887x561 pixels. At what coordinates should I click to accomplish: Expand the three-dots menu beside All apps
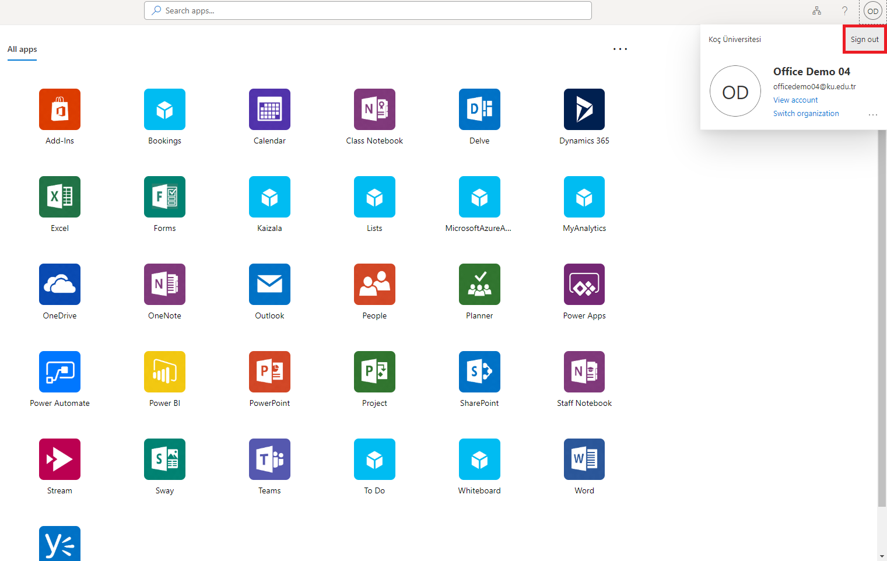pyautogui.click(x=620, y=50)
